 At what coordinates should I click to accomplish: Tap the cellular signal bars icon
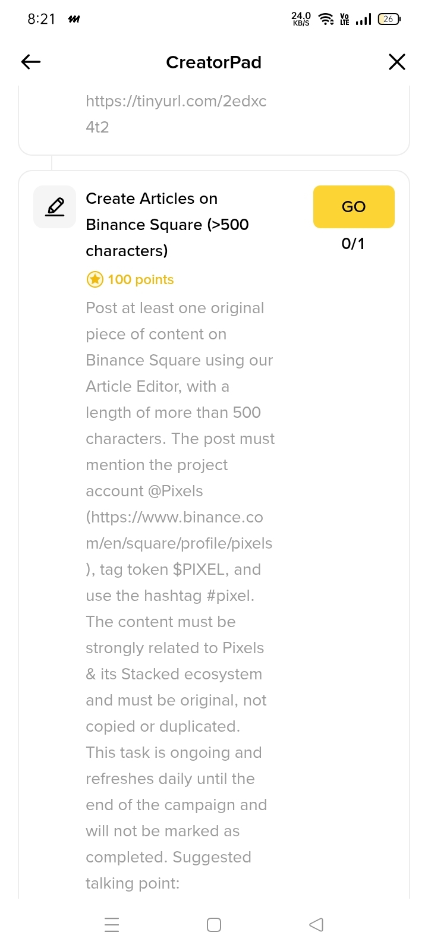coord(363,20)
